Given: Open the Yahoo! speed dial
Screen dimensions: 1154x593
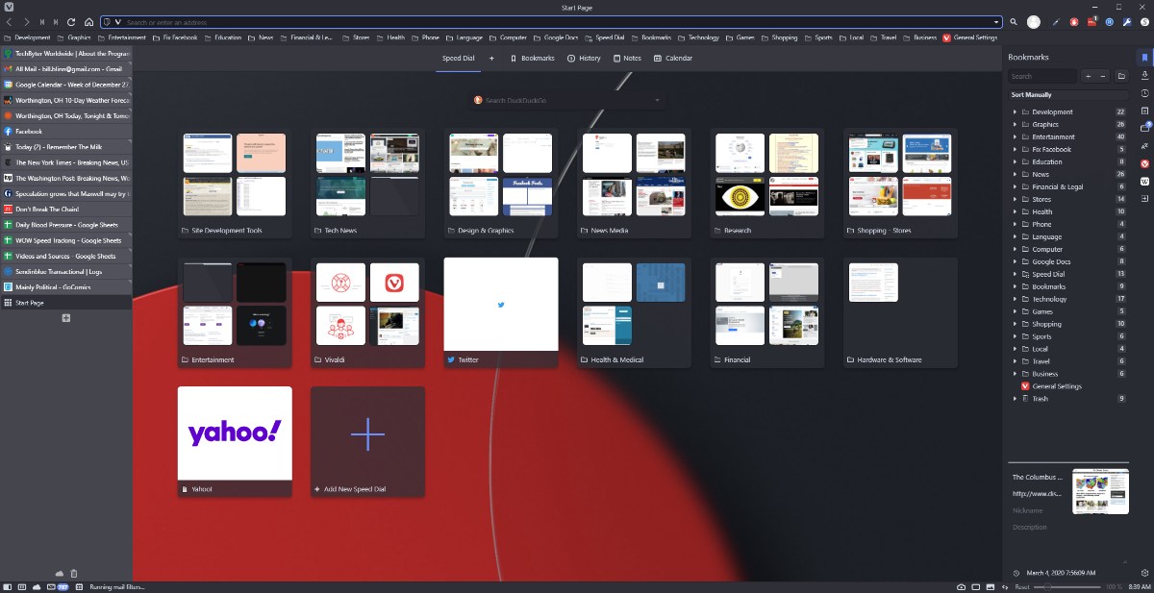Looking at the screenshot, I should click(x=235, y=442).
